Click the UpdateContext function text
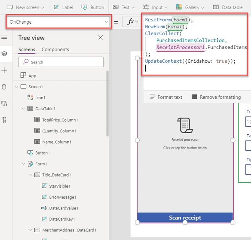251x240 pixels. (163, 61)
